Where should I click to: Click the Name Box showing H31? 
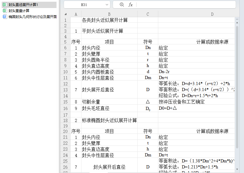[84, 5]
